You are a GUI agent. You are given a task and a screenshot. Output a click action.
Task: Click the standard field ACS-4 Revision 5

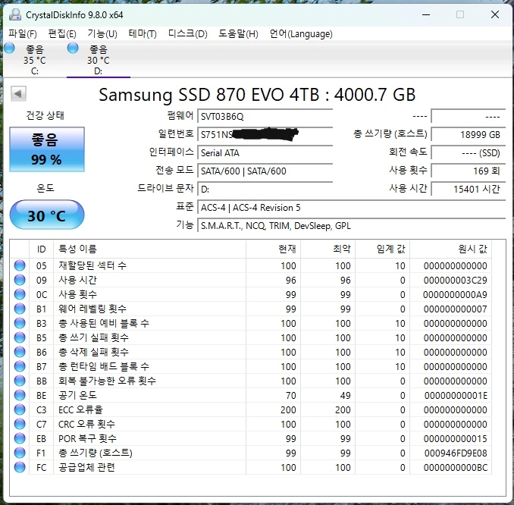pos(352,208)
